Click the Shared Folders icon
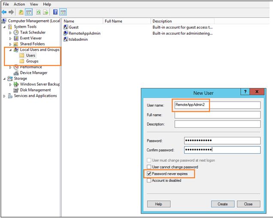This screenshot has width=273, height=218. coord(16,44)
